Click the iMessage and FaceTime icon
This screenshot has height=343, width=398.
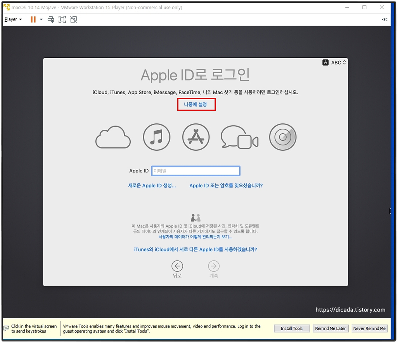pos(240,137)
